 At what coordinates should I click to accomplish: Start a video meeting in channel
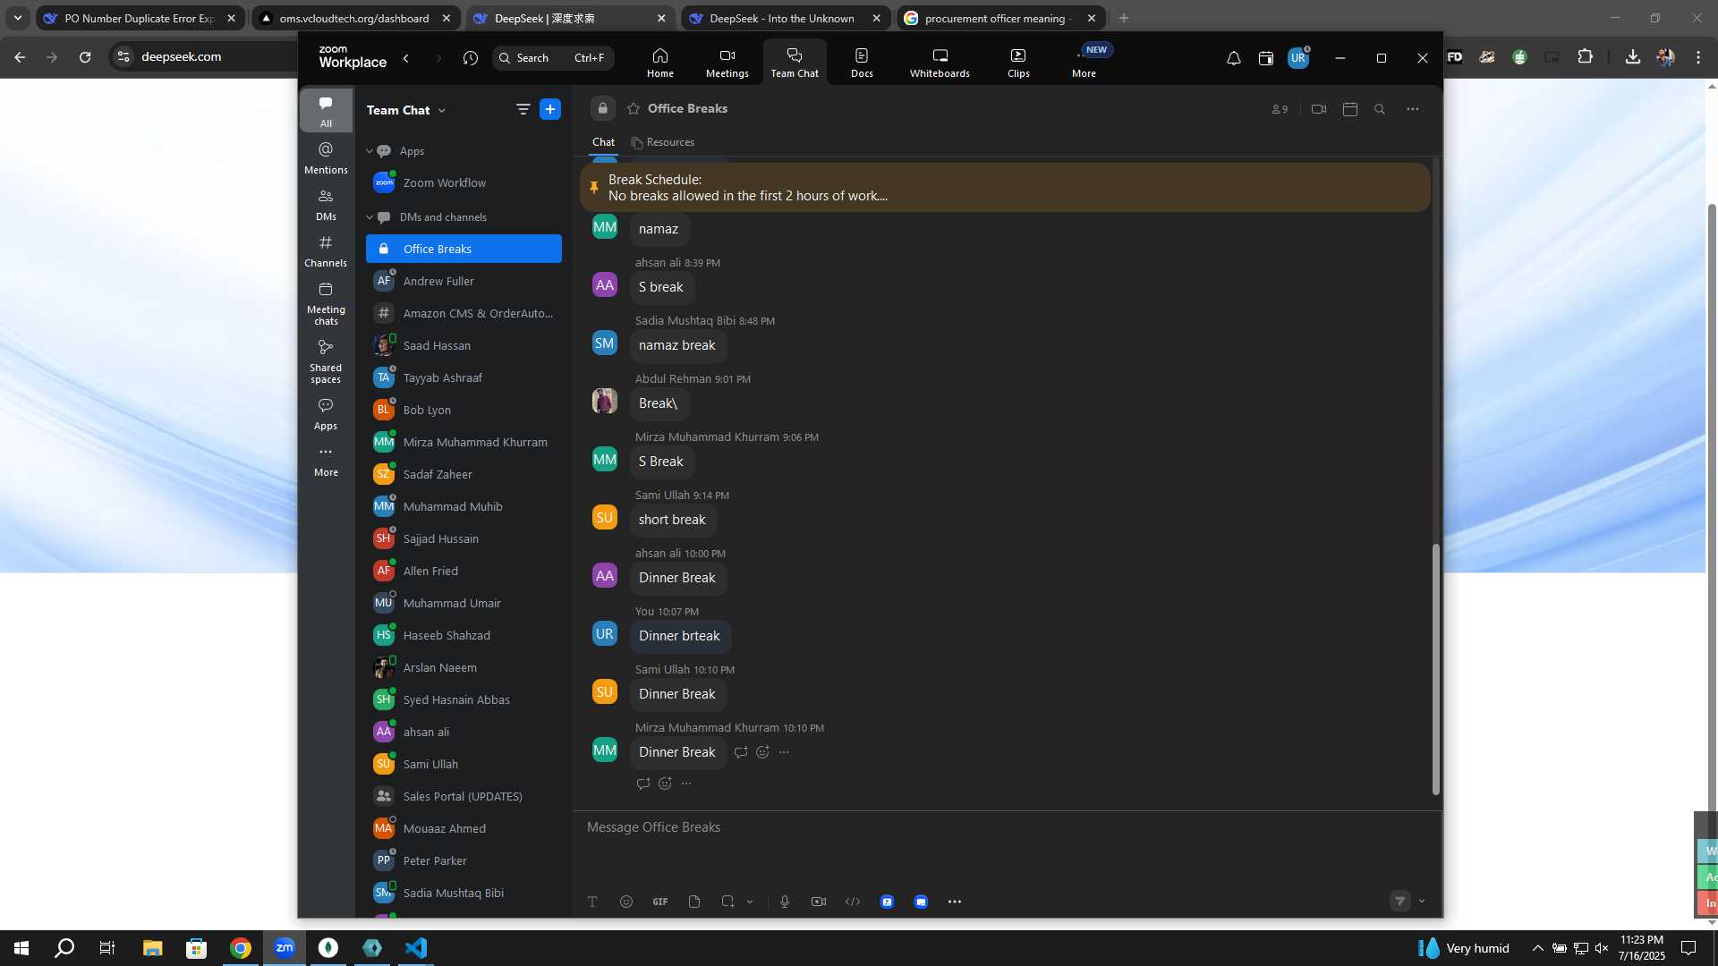(x=1319, y=109)
